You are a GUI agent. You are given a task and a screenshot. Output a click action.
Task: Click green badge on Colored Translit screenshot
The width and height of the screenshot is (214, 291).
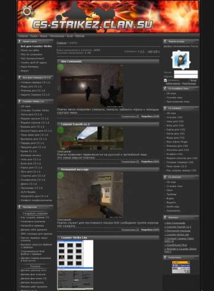point(60,130)
